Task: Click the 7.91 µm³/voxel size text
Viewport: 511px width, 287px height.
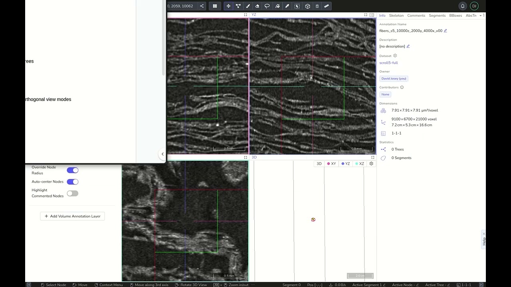Action: click(x=415, y=110)
